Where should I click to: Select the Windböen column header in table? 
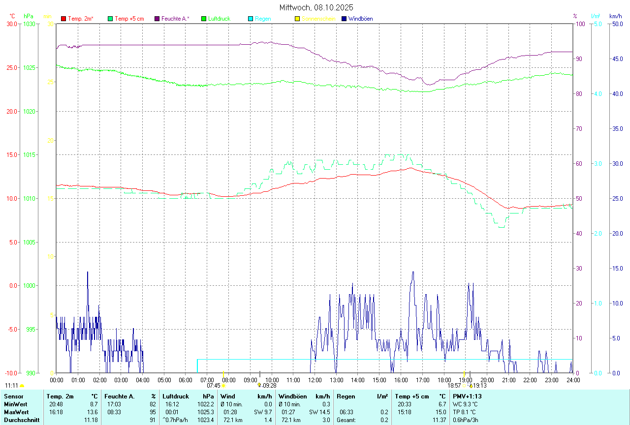coord(292,396)
